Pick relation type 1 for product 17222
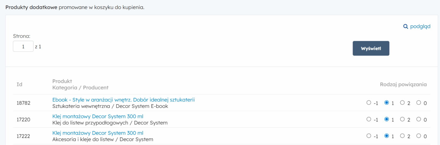Image resolution: width=440 pixels, height=145 pixels. 387,136
